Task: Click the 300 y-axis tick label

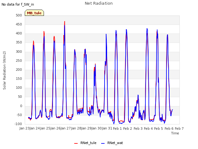Action: coord(19,52)
